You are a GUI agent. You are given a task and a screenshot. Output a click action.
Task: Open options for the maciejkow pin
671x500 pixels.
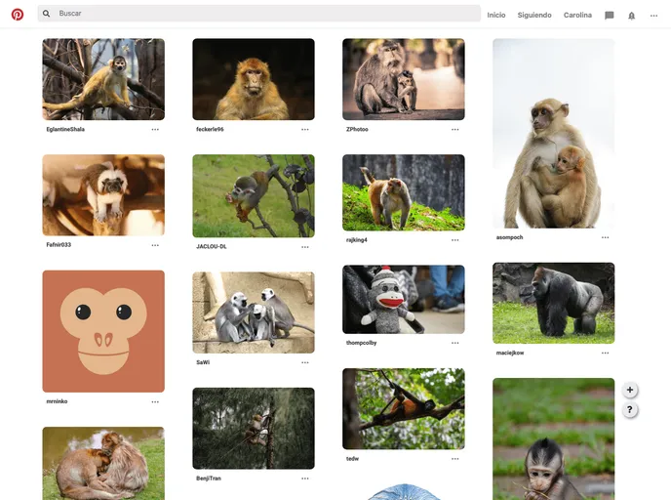(605, 354)
